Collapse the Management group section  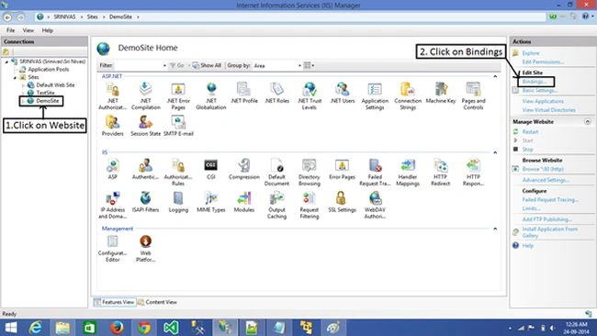(x=495, y=229)
